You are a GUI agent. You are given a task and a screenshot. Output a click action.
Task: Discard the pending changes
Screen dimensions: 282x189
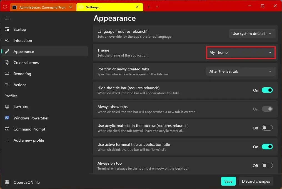(x=256, y=181)
